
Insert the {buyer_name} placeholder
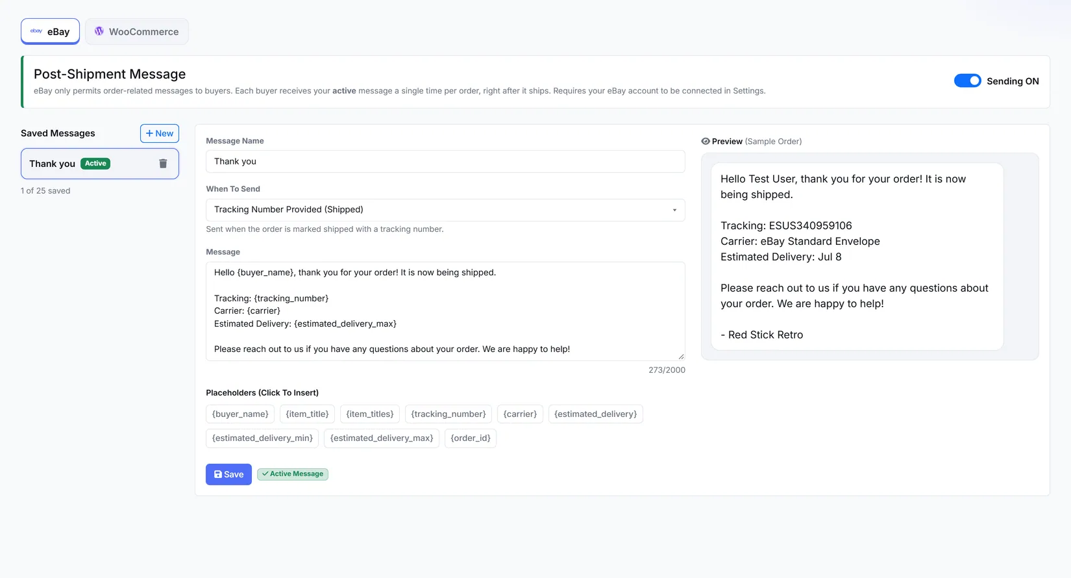[240, 414]
